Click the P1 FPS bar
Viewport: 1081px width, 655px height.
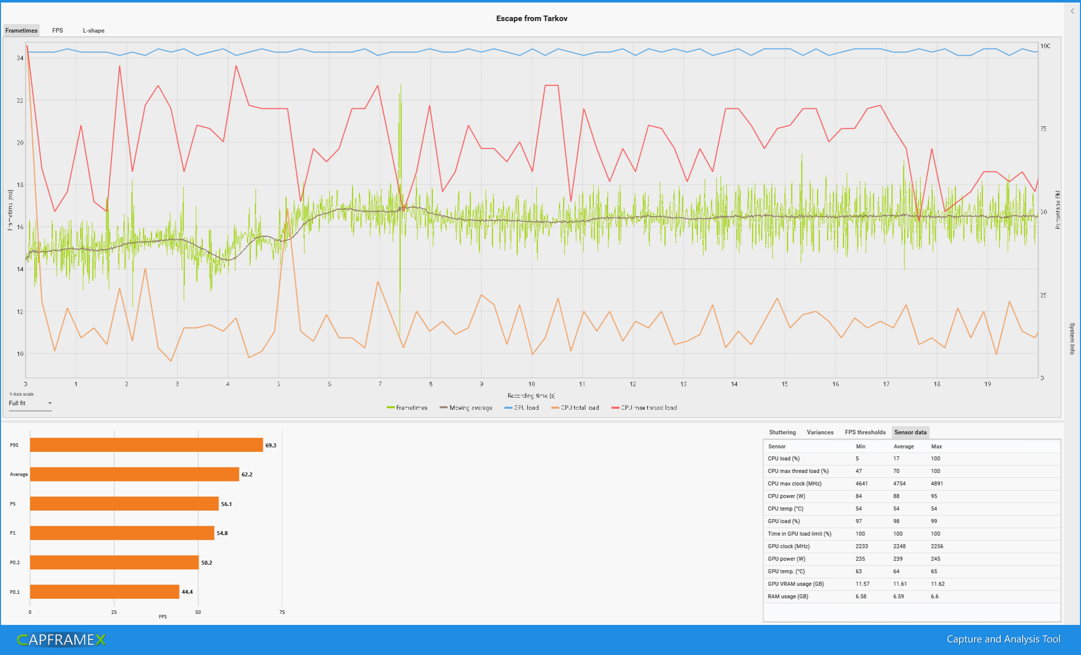point(122,533)
